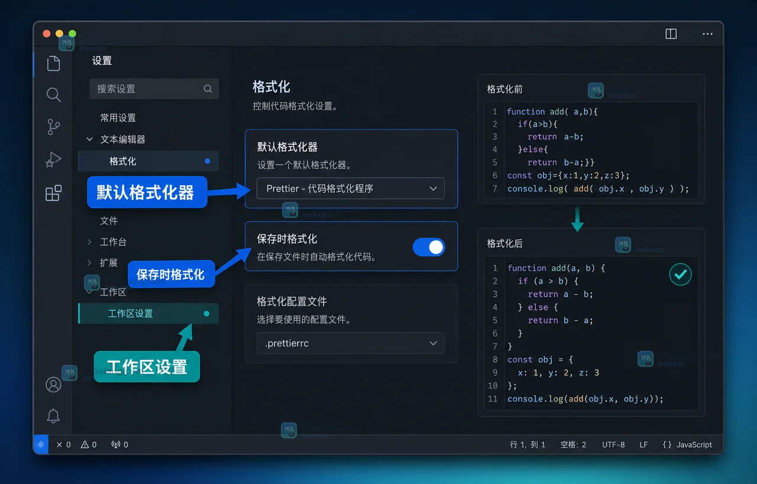Open the Explorer files icon in activity bar
Viewport: 757px width, 484px height.
pos(53,63)
